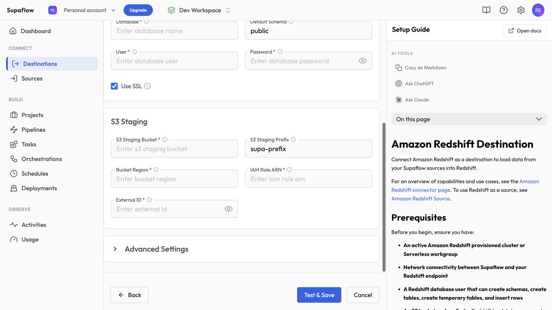Screen dimensions: 552x310
Task: Click the Ask Claude icon
Action: (398, 99)
